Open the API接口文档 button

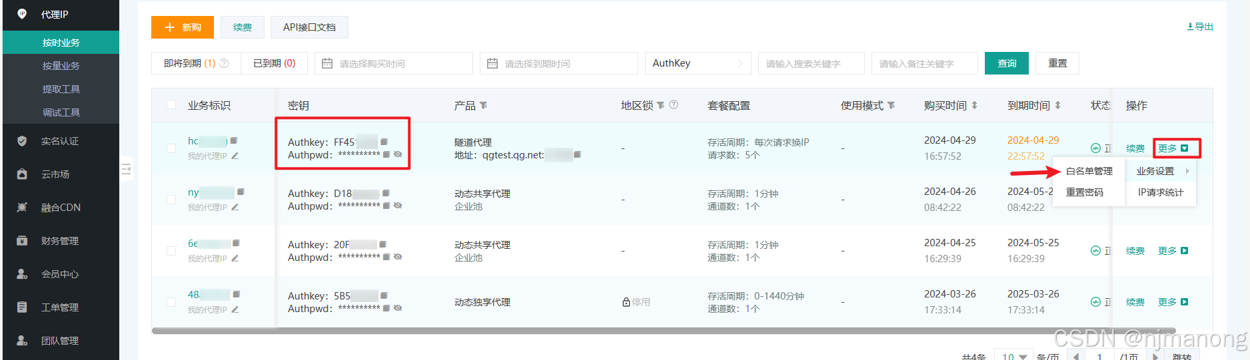coord(309,27)
